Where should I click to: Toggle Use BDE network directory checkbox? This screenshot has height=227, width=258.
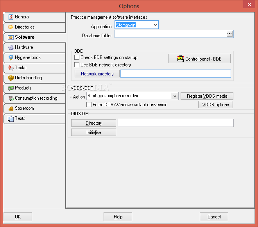click(77, 64)
